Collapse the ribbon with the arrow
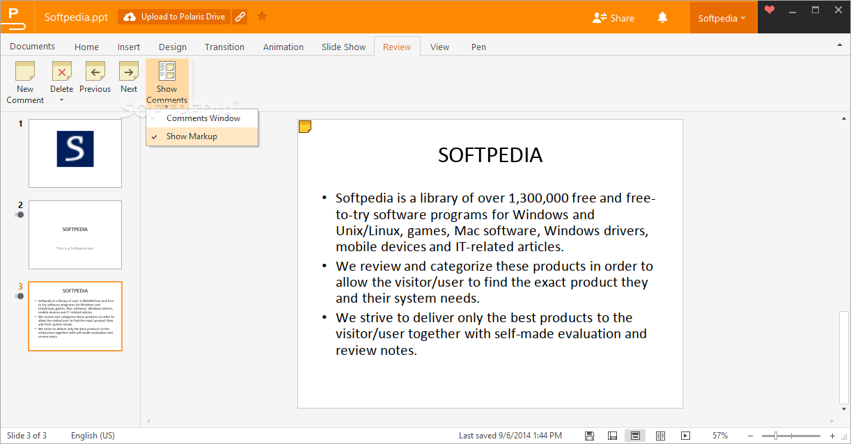This screenshot has height=444, width=851. pyautogui.click(x=839, y=45)
